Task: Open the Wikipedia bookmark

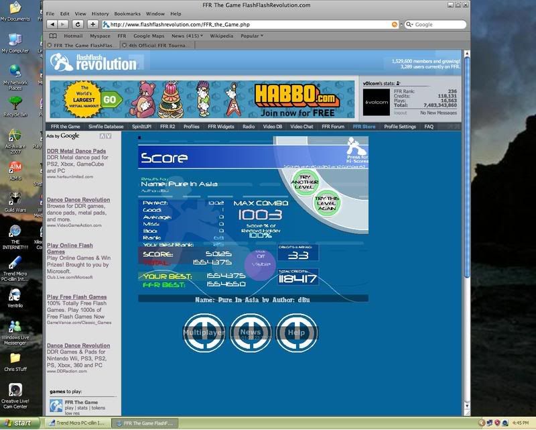Action: tap(222, 36)
